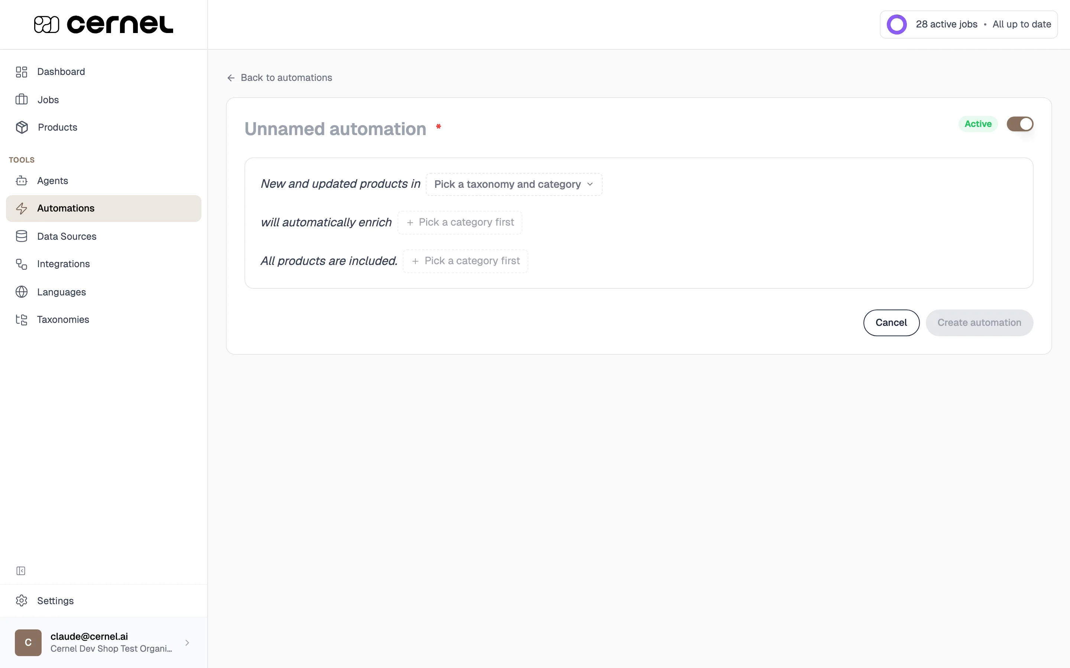Click the Agents robot icon

click(x=21, y=181)
